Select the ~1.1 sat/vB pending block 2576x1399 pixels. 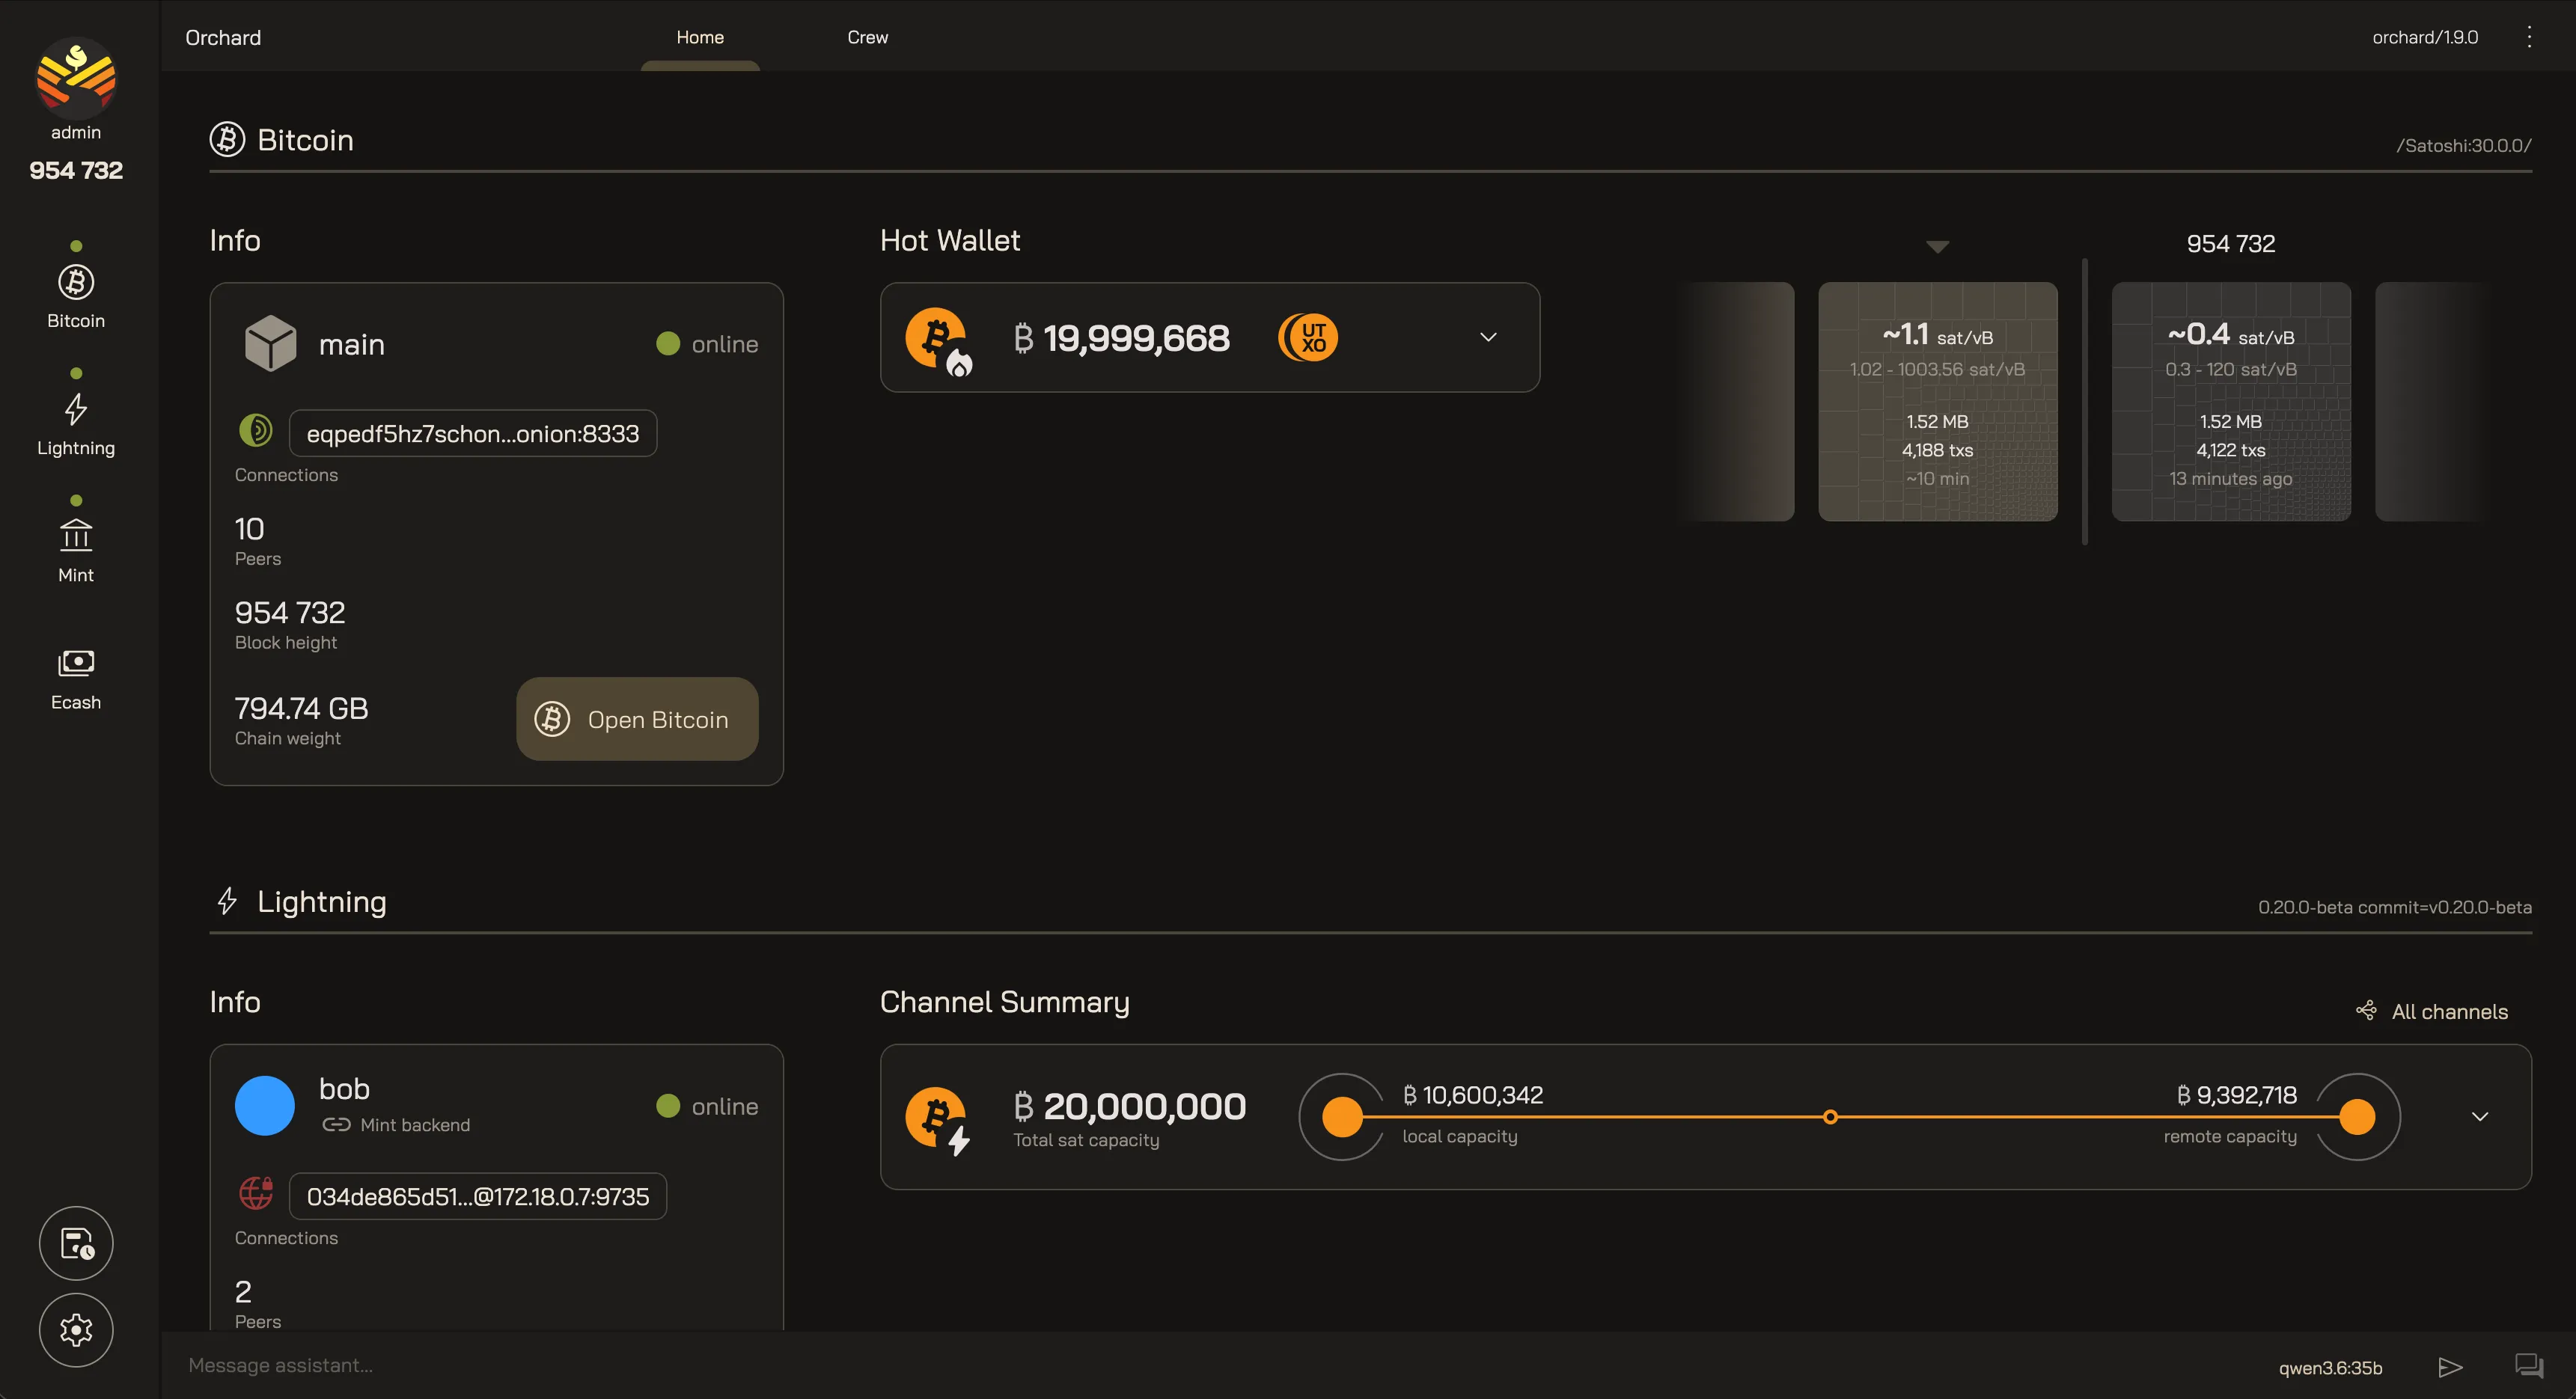tap(1937, 401)
